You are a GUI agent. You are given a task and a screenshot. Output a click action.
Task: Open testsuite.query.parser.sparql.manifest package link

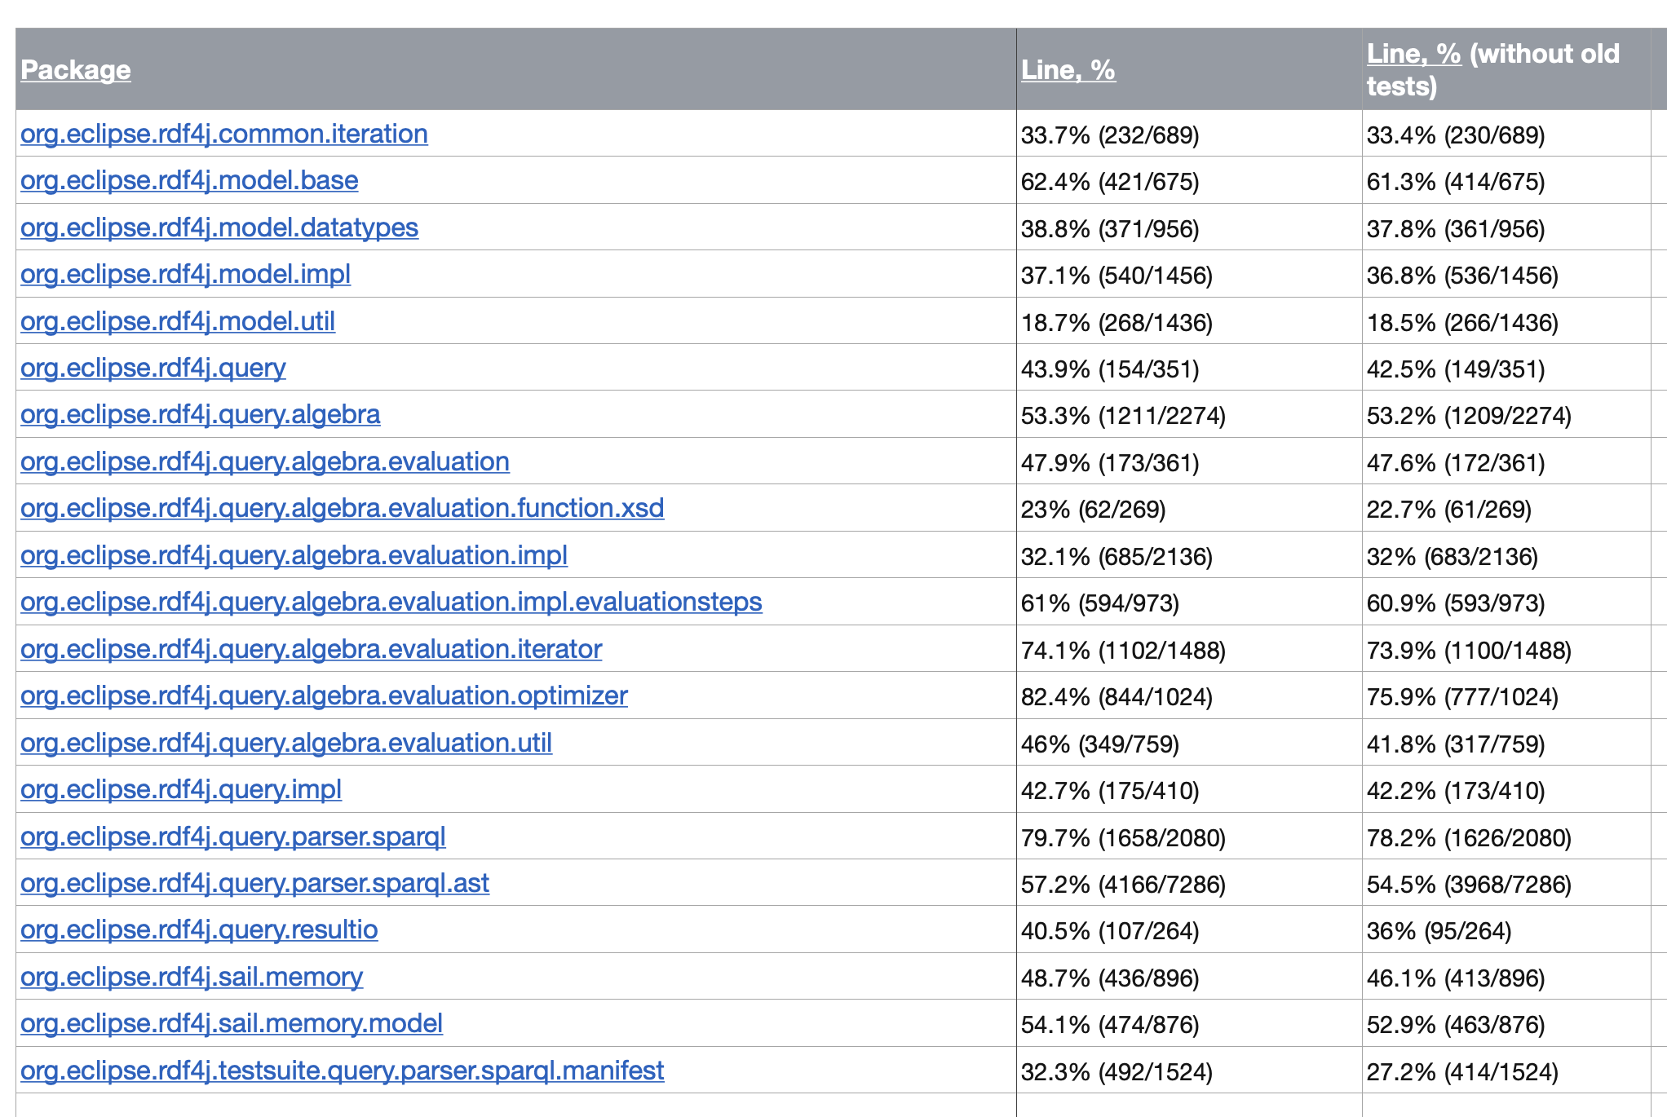342,1071
